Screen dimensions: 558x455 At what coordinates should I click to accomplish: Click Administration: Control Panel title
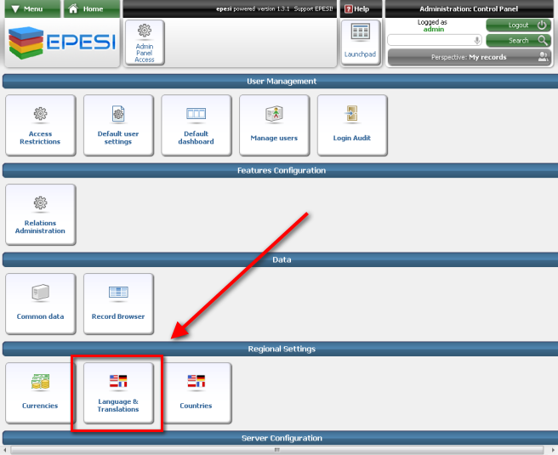point(469,9)
